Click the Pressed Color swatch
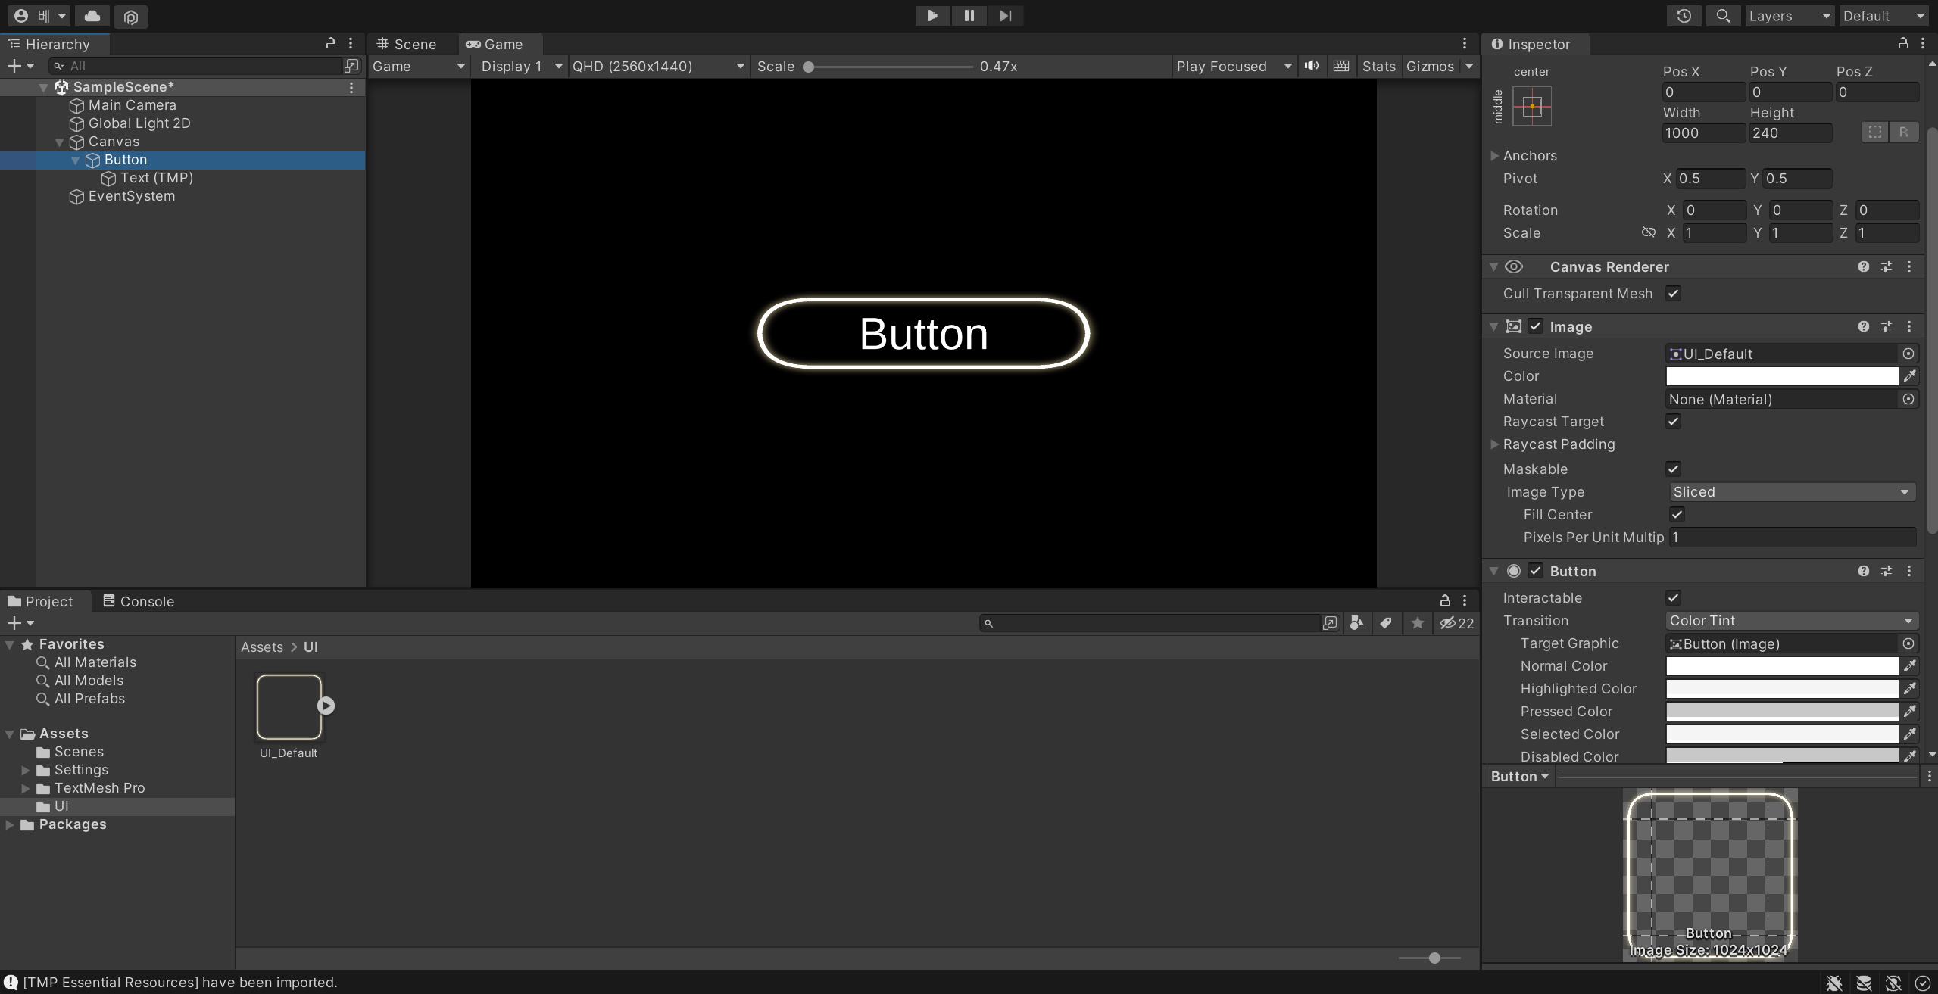 1781,712
